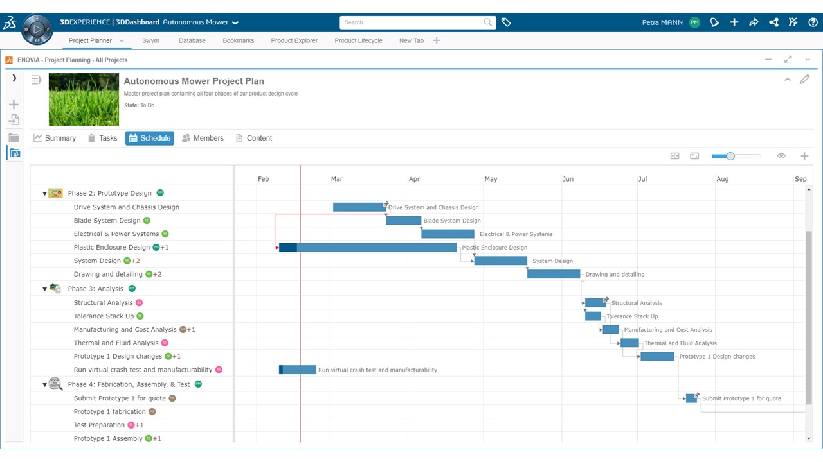
Task: Minimize the ENOVIA widget
Action: 768,60
